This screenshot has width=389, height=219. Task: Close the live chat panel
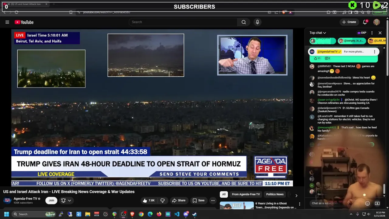click(380, 33)
